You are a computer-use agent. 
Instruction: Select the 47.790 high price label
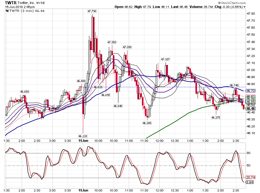point(92,11)
